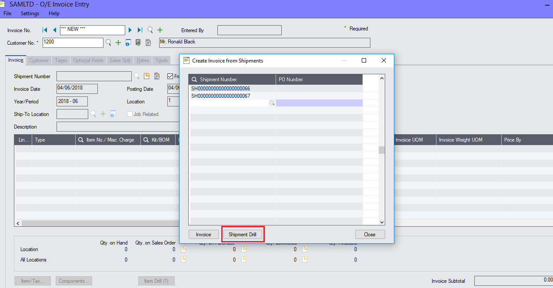Tick the Job Related checkbox
553x288 pixels.
point(130,114)
